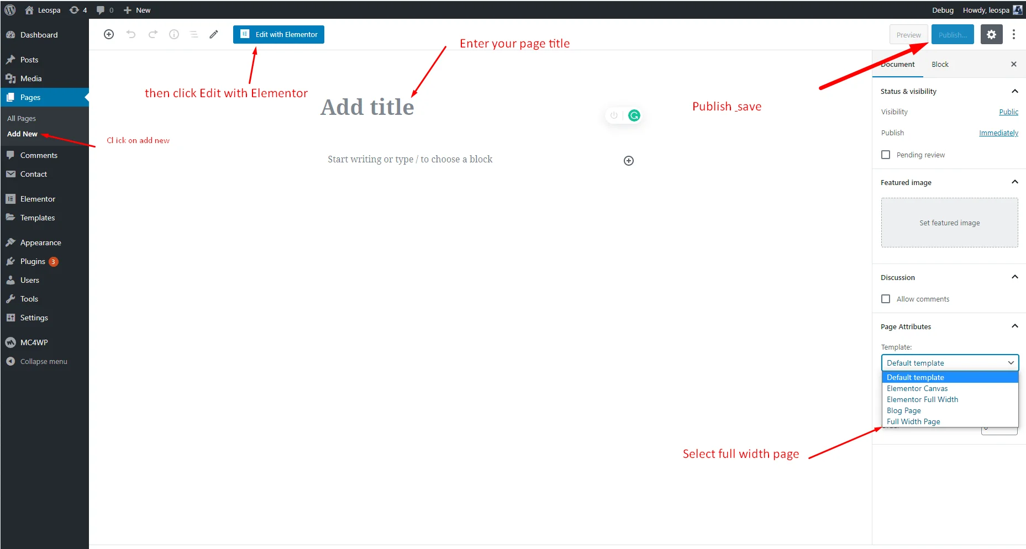Click the add block plus icon in toolbar

point(109,34)
